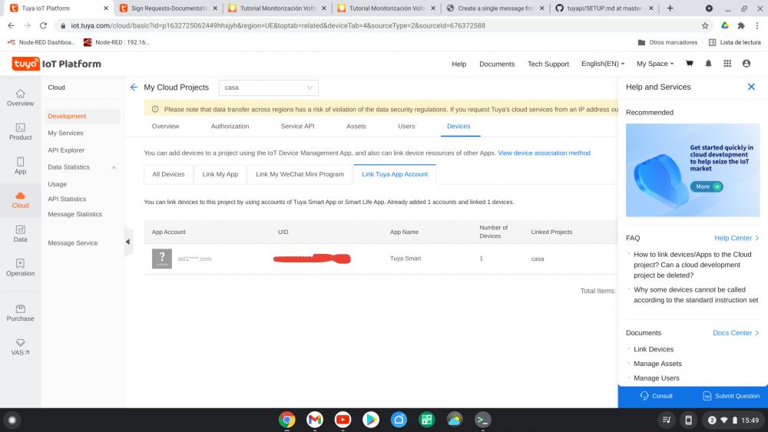This screenshot has height=432, width=768.
Task: Open the casa project dropdown
Action: [268, 87]
